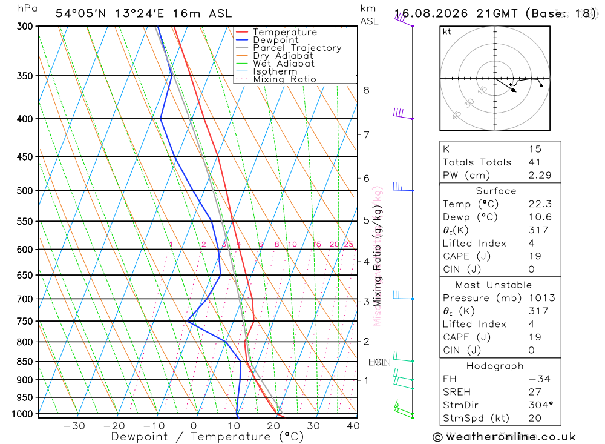Click the 'Surface' section heading
This screenshot has height=444, width=605.
tap(496, 191)
